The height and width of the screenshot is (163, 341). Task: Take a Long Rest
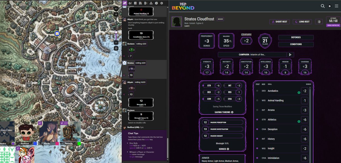[x=302, y=22]
